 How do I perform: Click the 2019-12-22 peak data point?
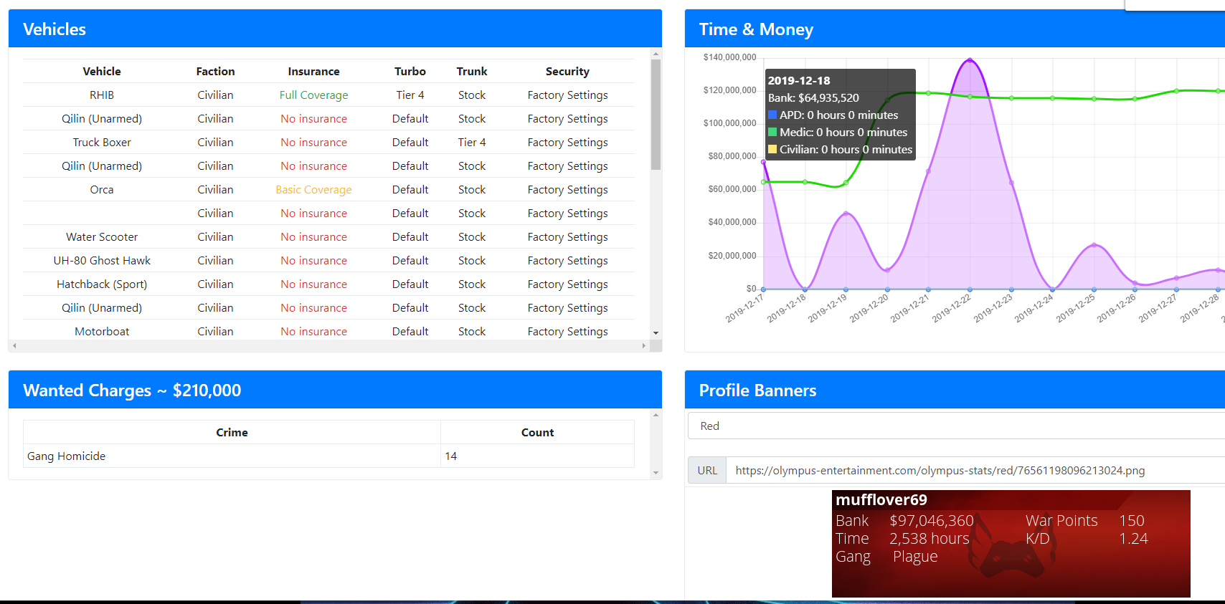click(x=970, y=60)
